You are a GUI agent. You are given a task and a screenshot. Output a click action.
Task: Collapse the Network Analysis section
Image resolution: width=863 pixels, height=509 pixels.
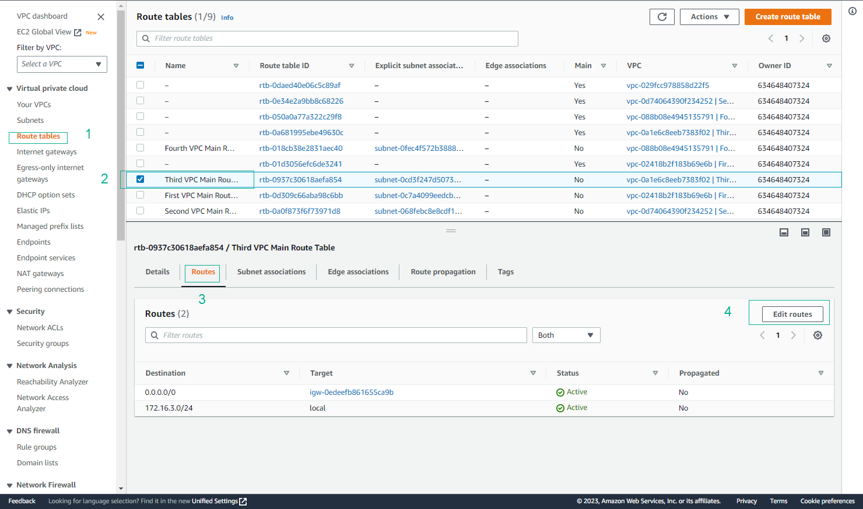(9, 366)
